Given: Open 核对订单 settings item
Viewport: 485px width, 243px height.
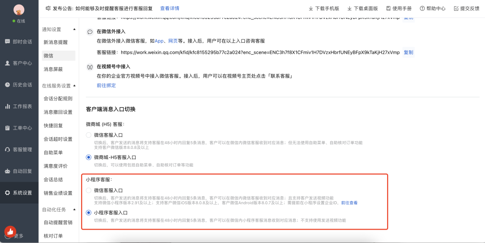Looking at the screenshot, I should click(x=53, y=236).
